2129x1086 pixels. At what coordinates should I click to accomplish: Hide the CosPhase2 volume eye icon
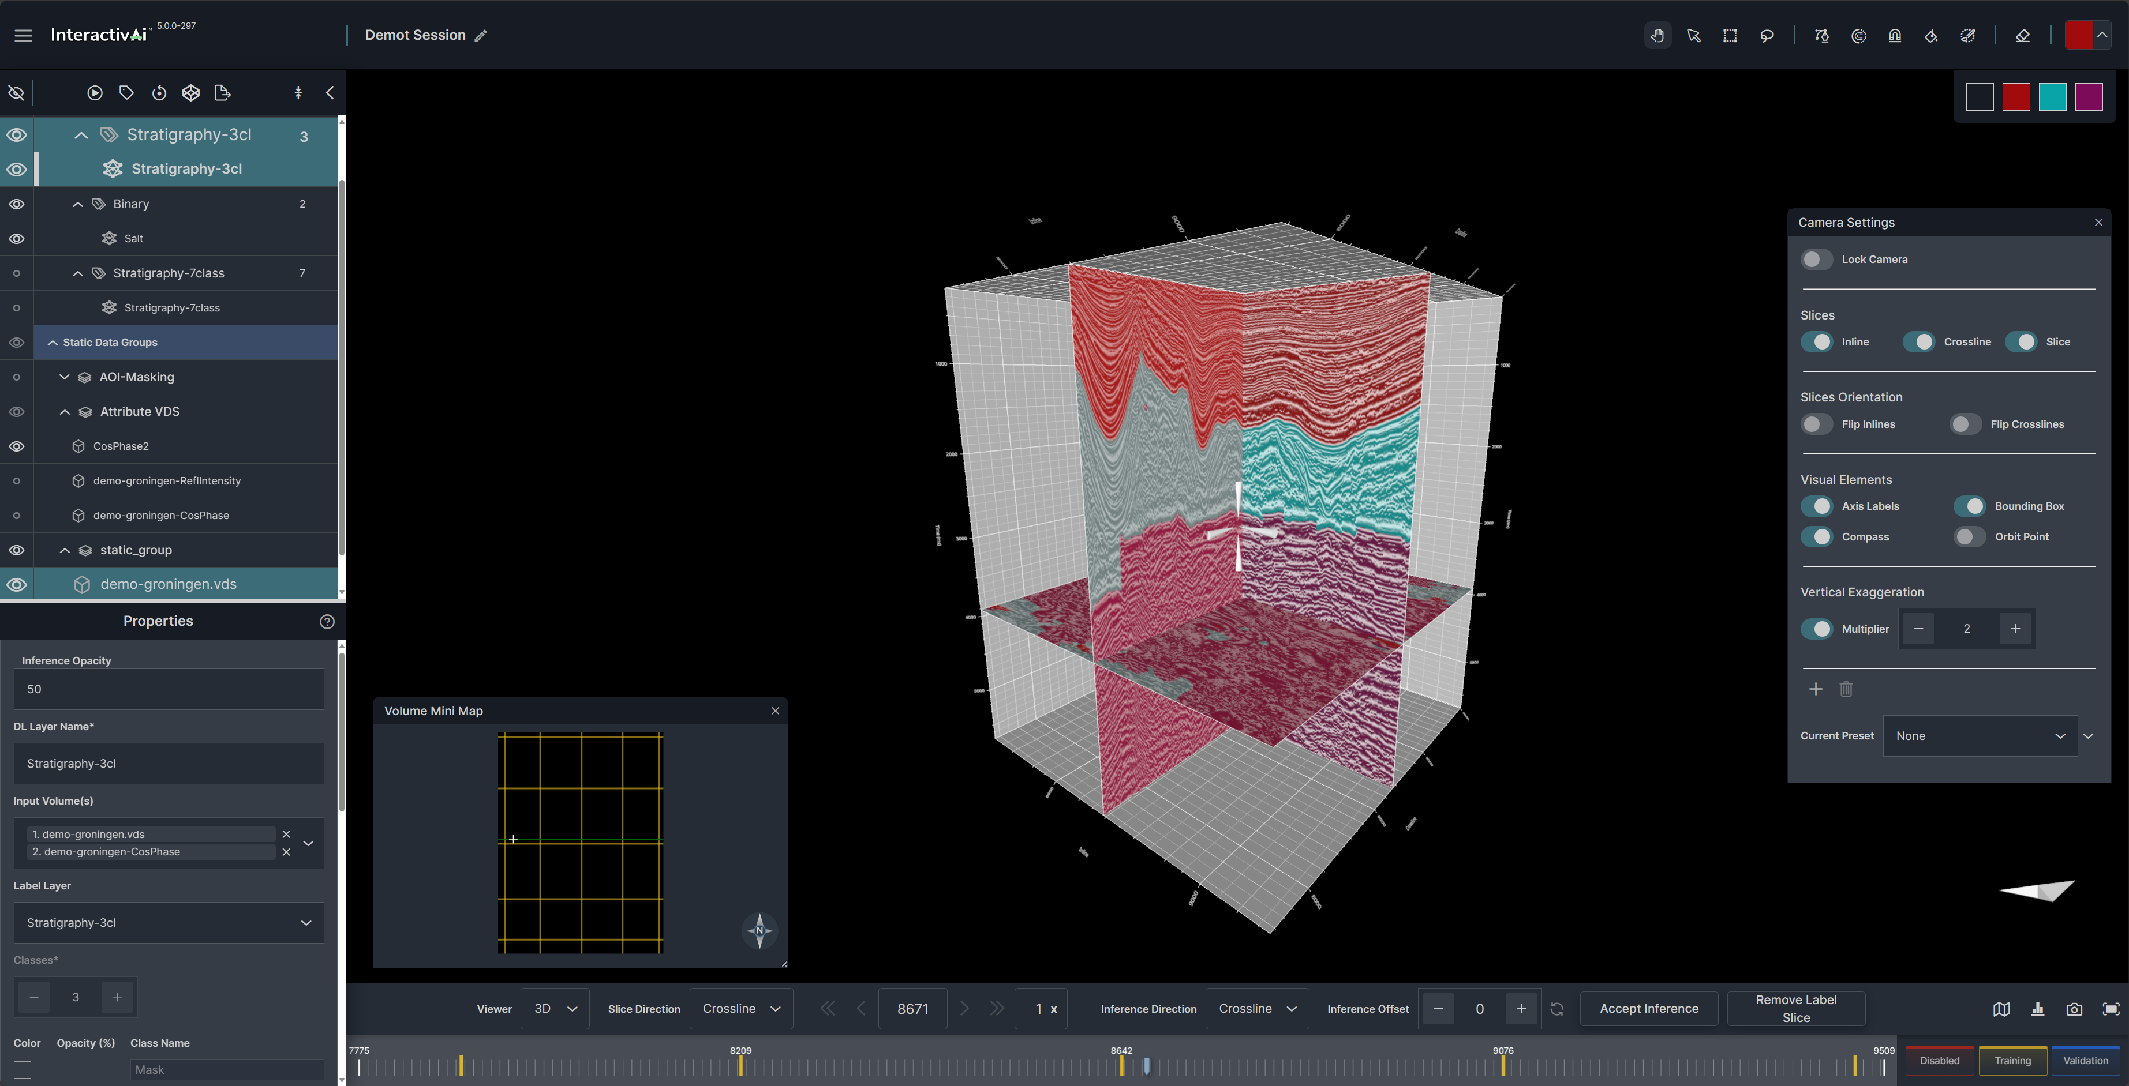pos(17,446)
